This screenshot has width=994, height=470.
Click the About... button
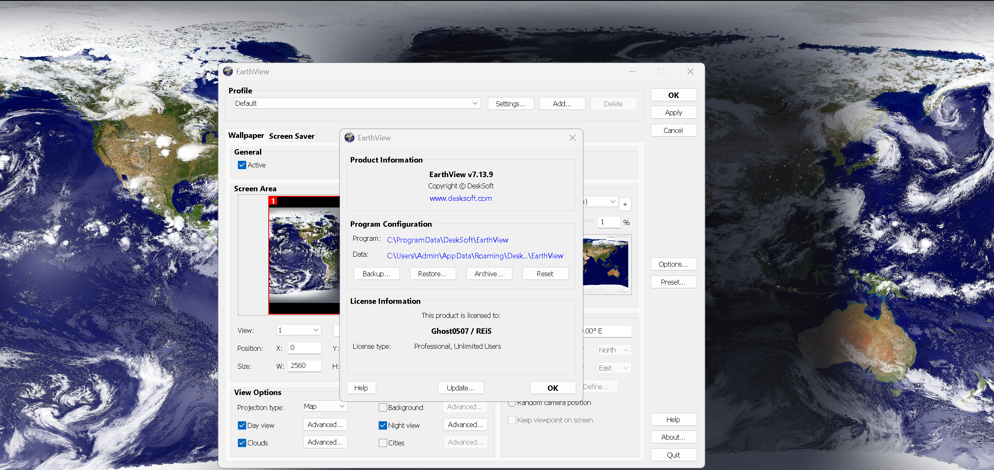[674, 437]
